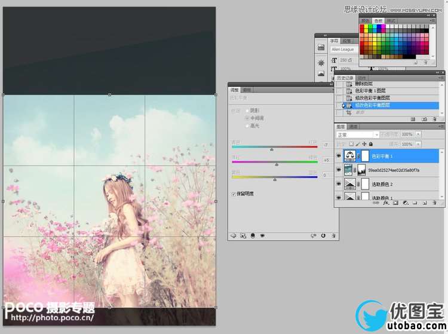This screenshot has width=448, height=334.
Task: Click link layers icon at Layers panel bottom
Action: pyautogui.click(x=376, y=203)
